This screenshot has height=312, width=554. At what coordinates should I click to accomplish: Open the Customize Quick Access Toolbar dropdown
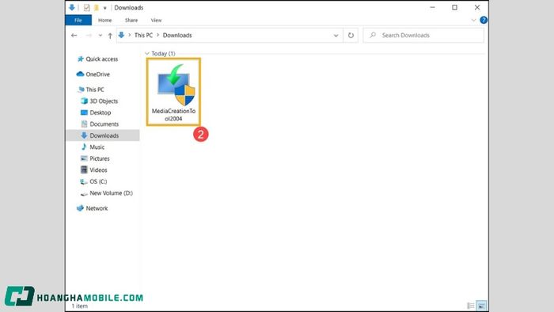click(105, 8)
